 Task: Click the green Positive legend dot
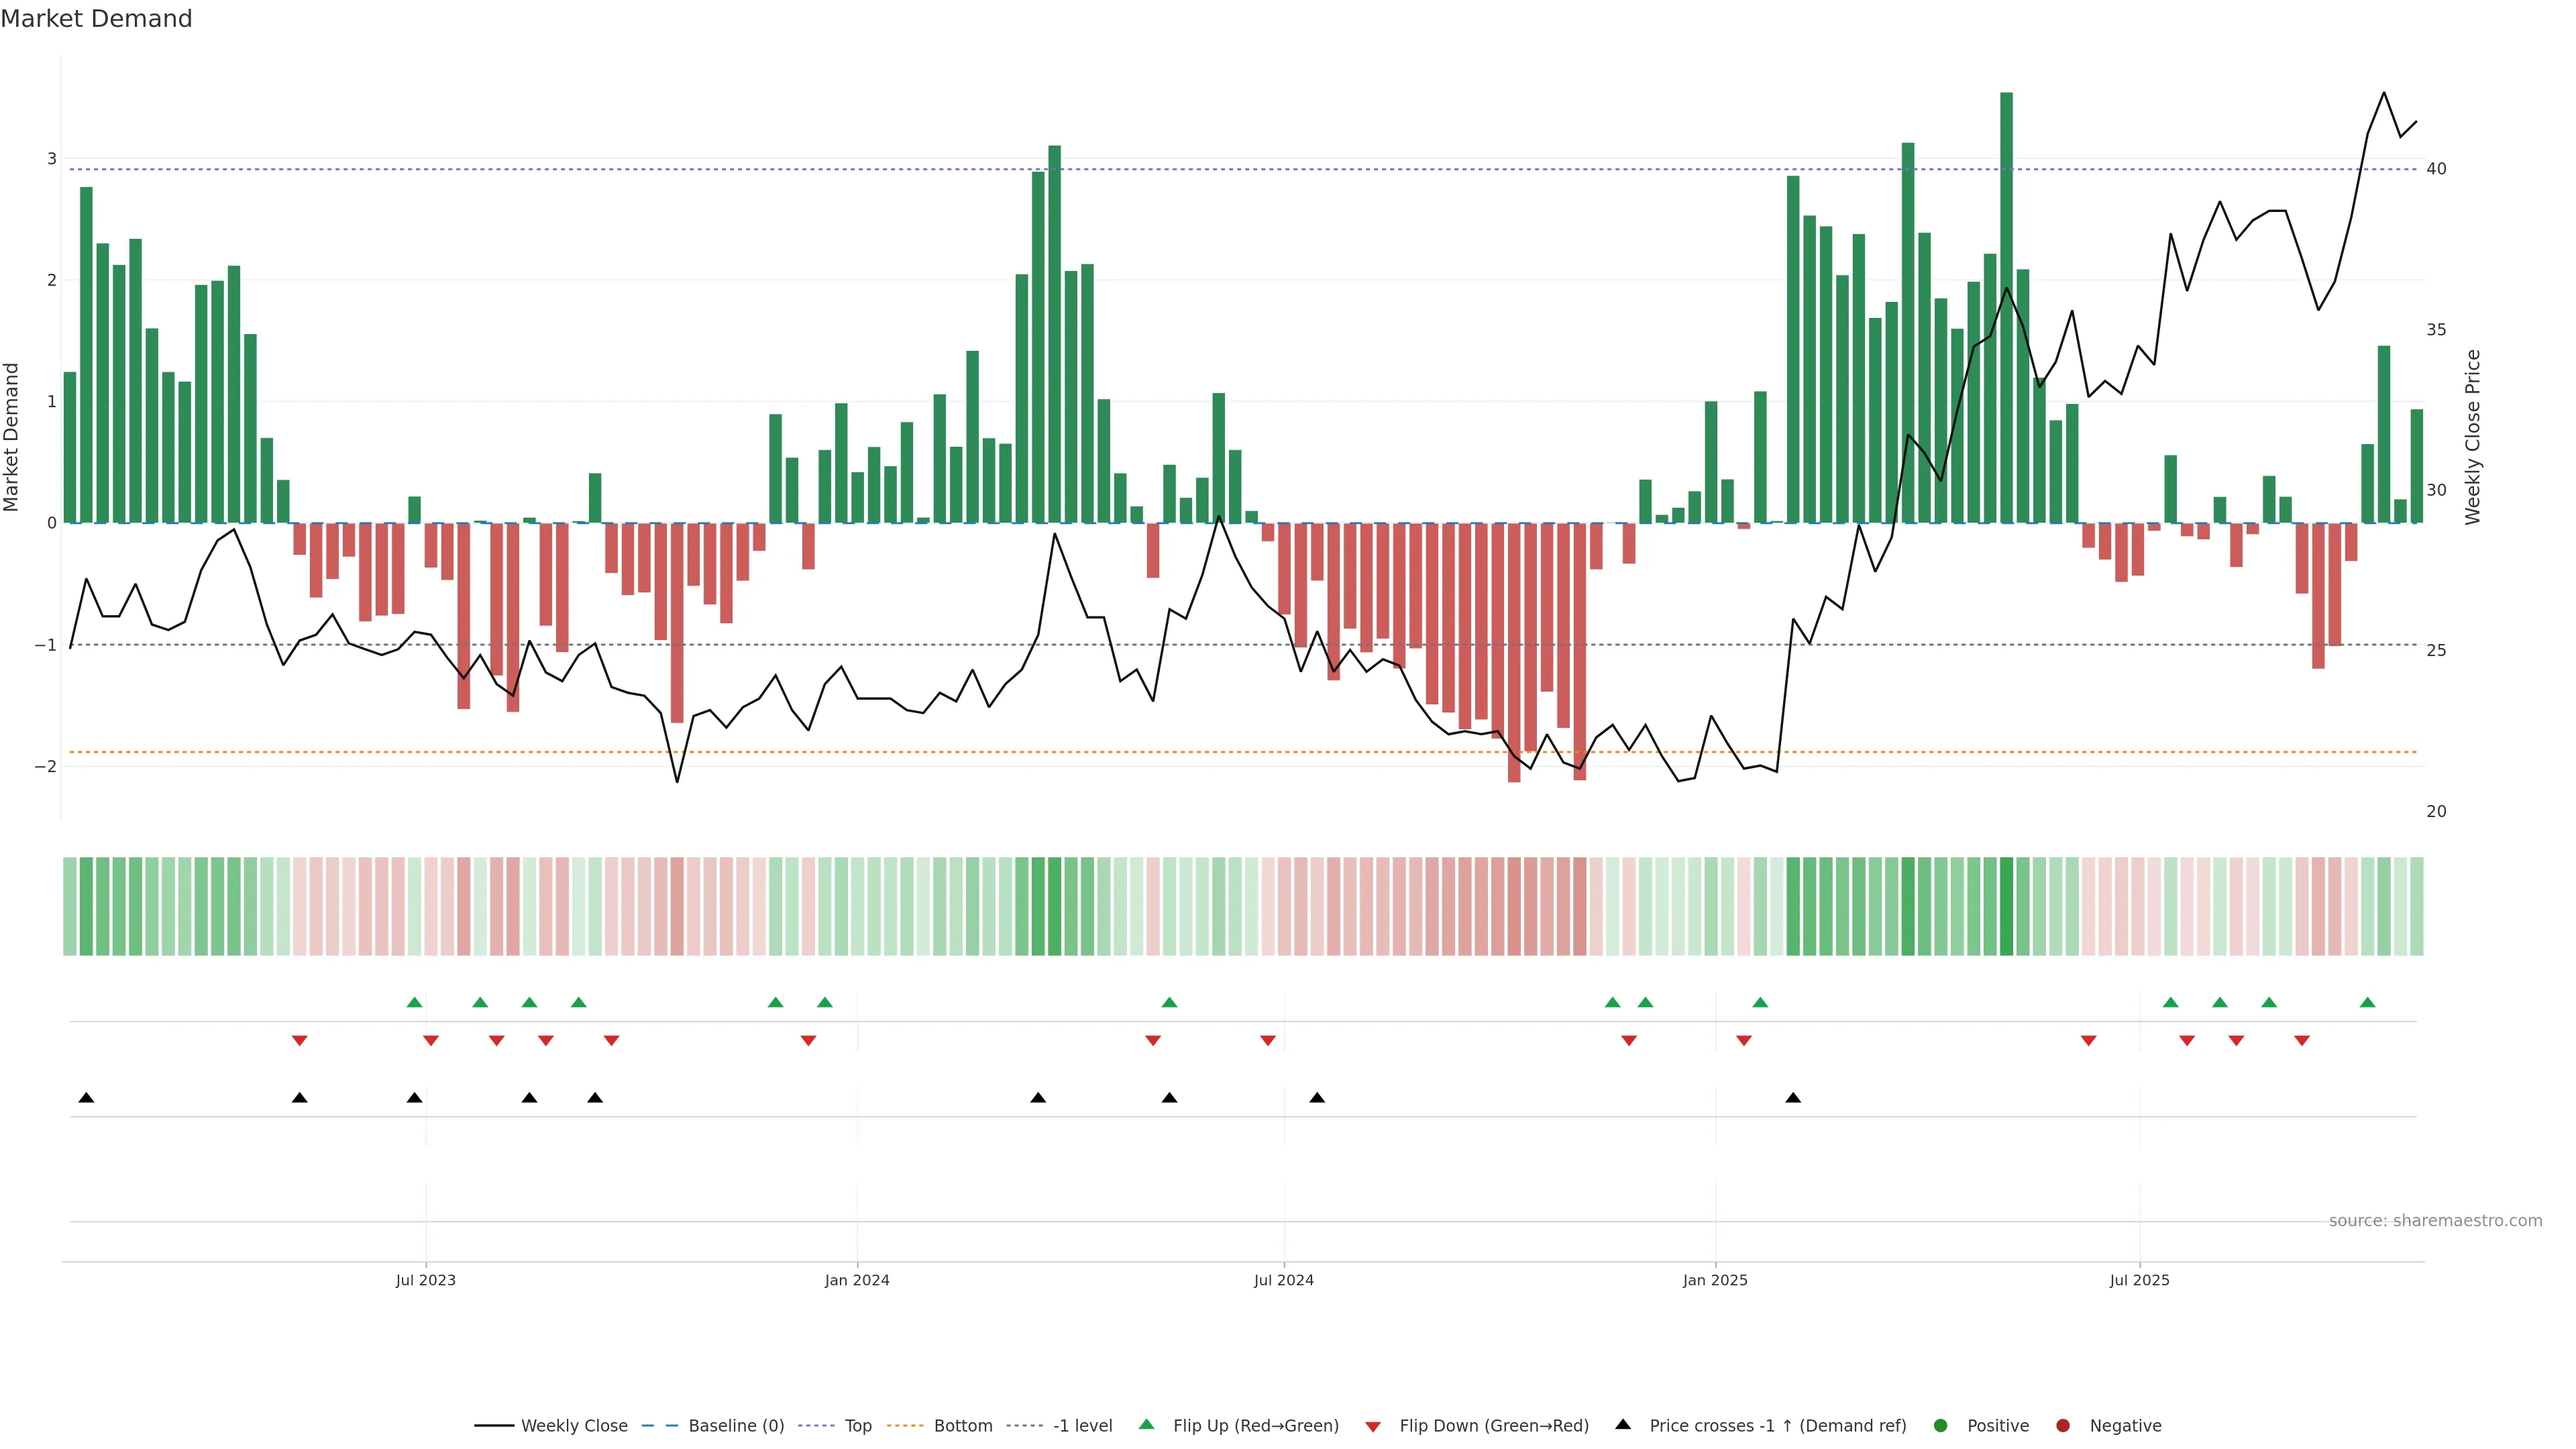[1941, 1425]
